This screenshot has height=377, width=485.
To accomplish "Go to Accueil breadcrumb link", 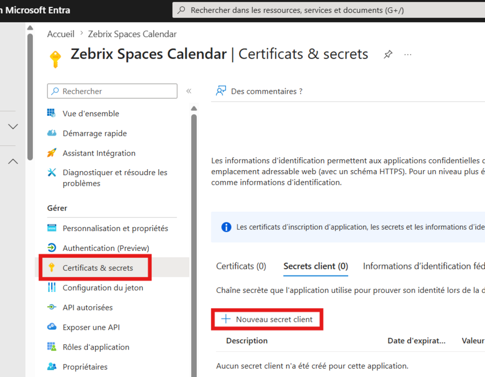I will point(60,34).
